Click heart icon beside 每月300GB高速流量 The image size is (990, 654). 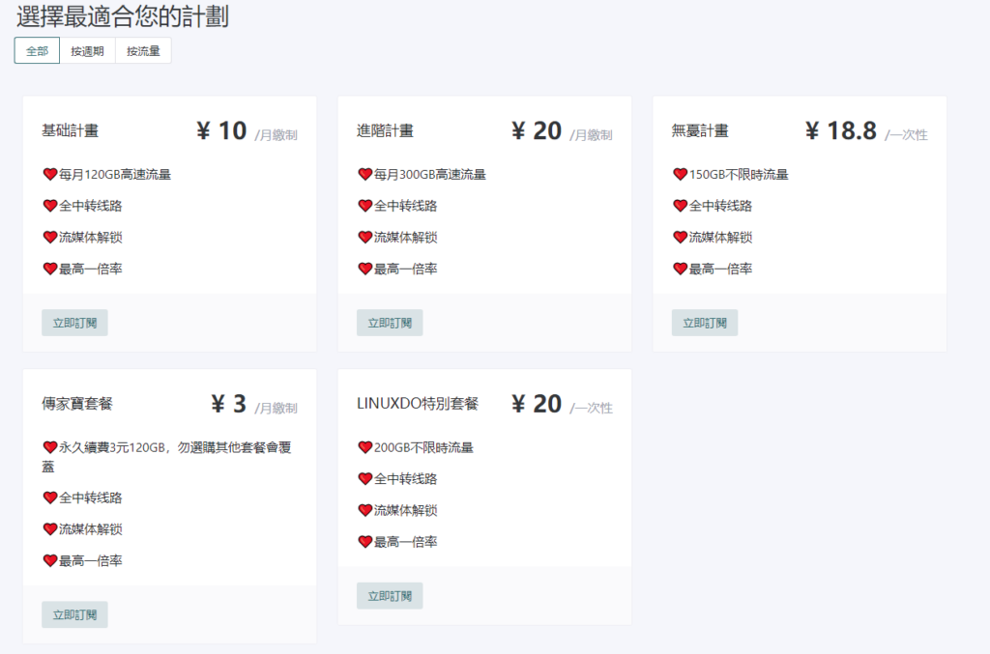pos(365,175)
